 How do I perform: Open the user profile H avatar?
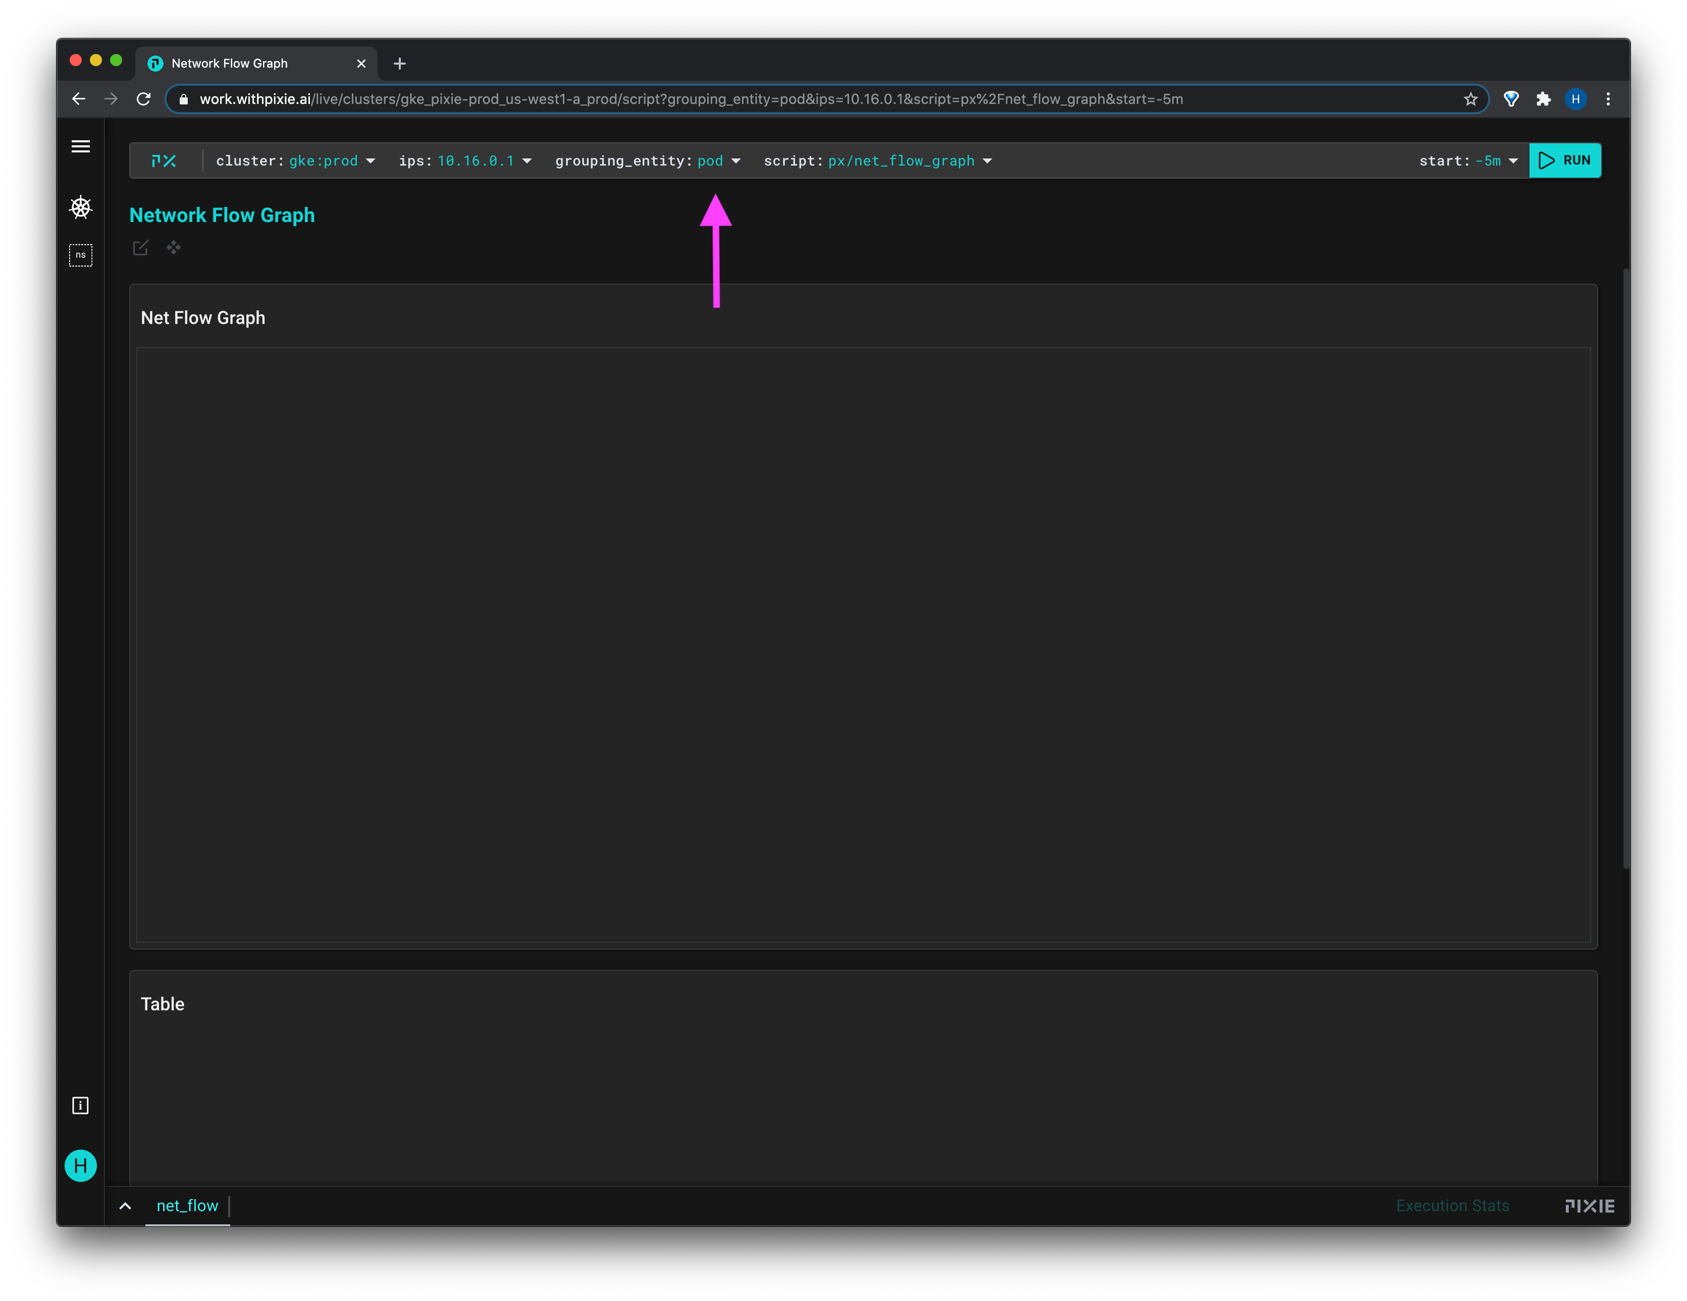(80, 1165)
